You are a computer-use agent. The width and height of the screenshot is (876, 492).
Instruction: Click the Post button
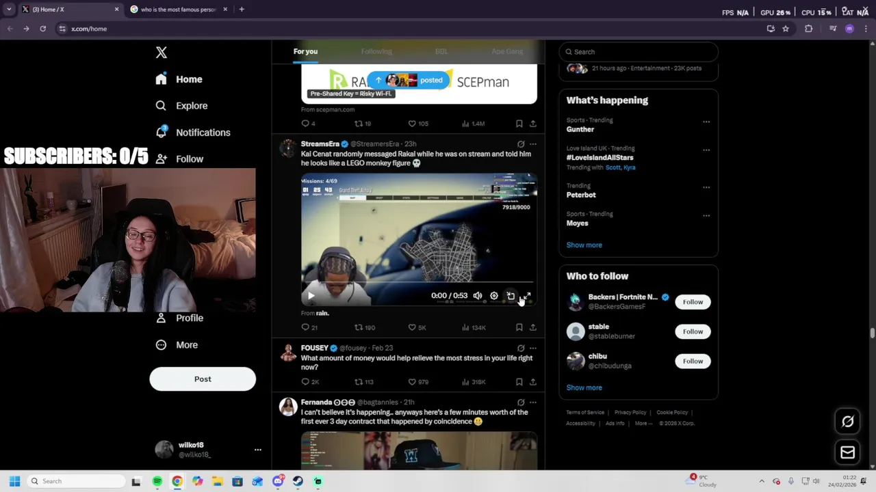click(x=203, y=379)
